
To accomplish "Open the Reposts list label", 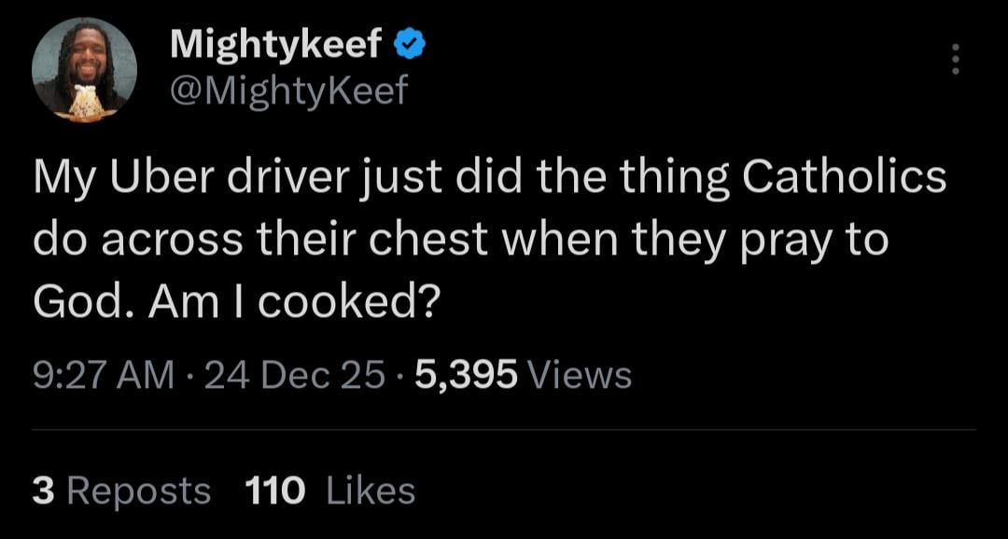I will (x=139, y=490).
